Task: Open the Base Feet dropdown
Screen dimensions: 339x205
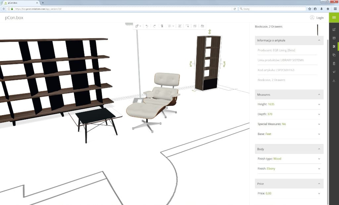Action: [319, 134]
